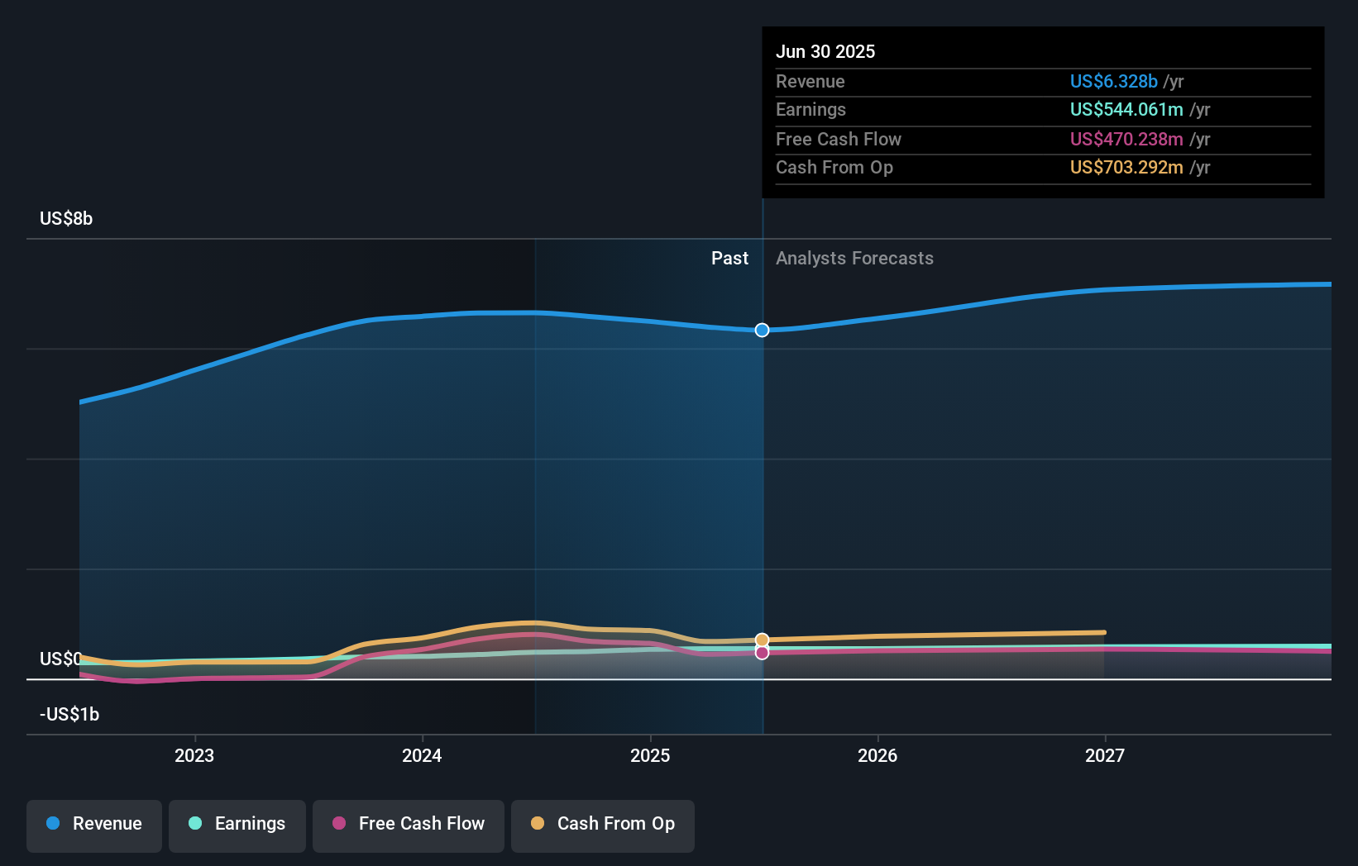Disable the Cash From Op series

click(602, 826)
